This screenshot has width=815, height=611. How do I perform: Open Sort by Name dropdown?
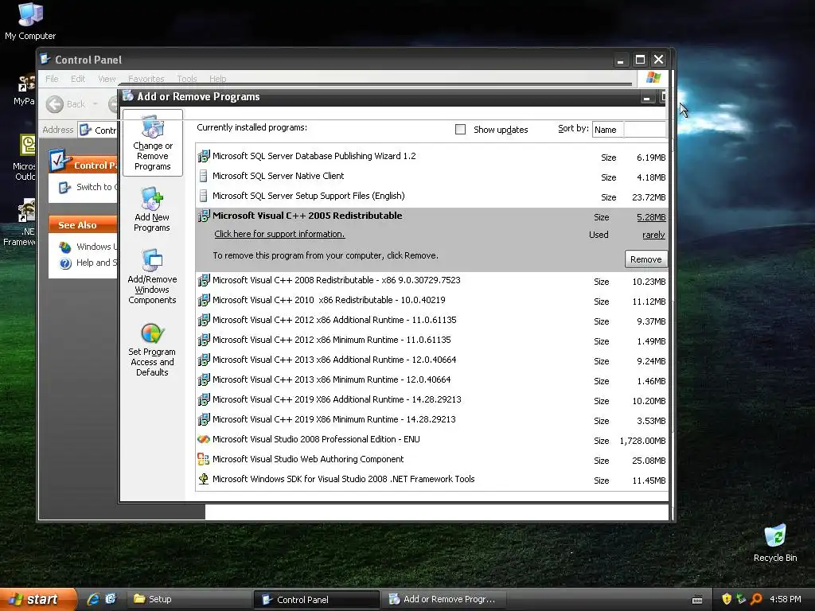[x=629, y=130]
